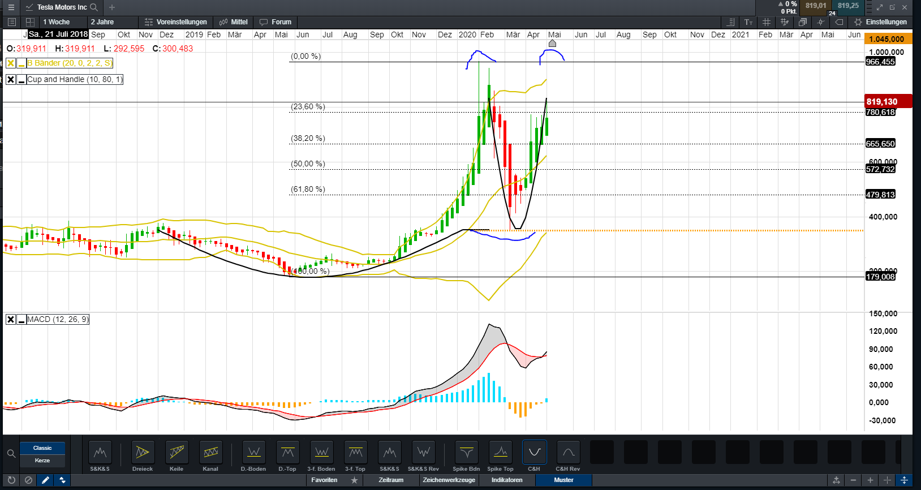Select the Dreieck pattern icon
This screenshot has height=490, width=921.
[143, 453]
